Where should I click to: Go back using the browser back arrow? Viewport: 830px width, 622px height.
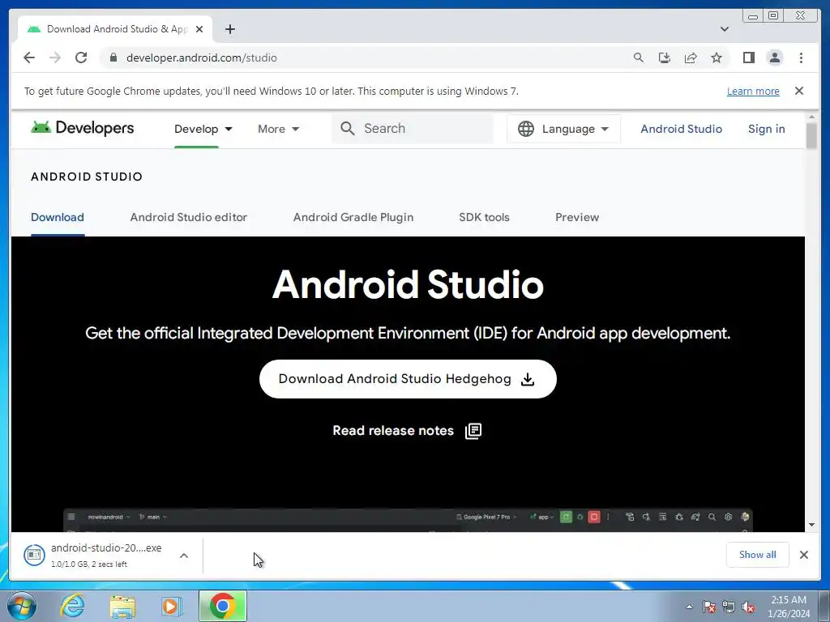29,58
